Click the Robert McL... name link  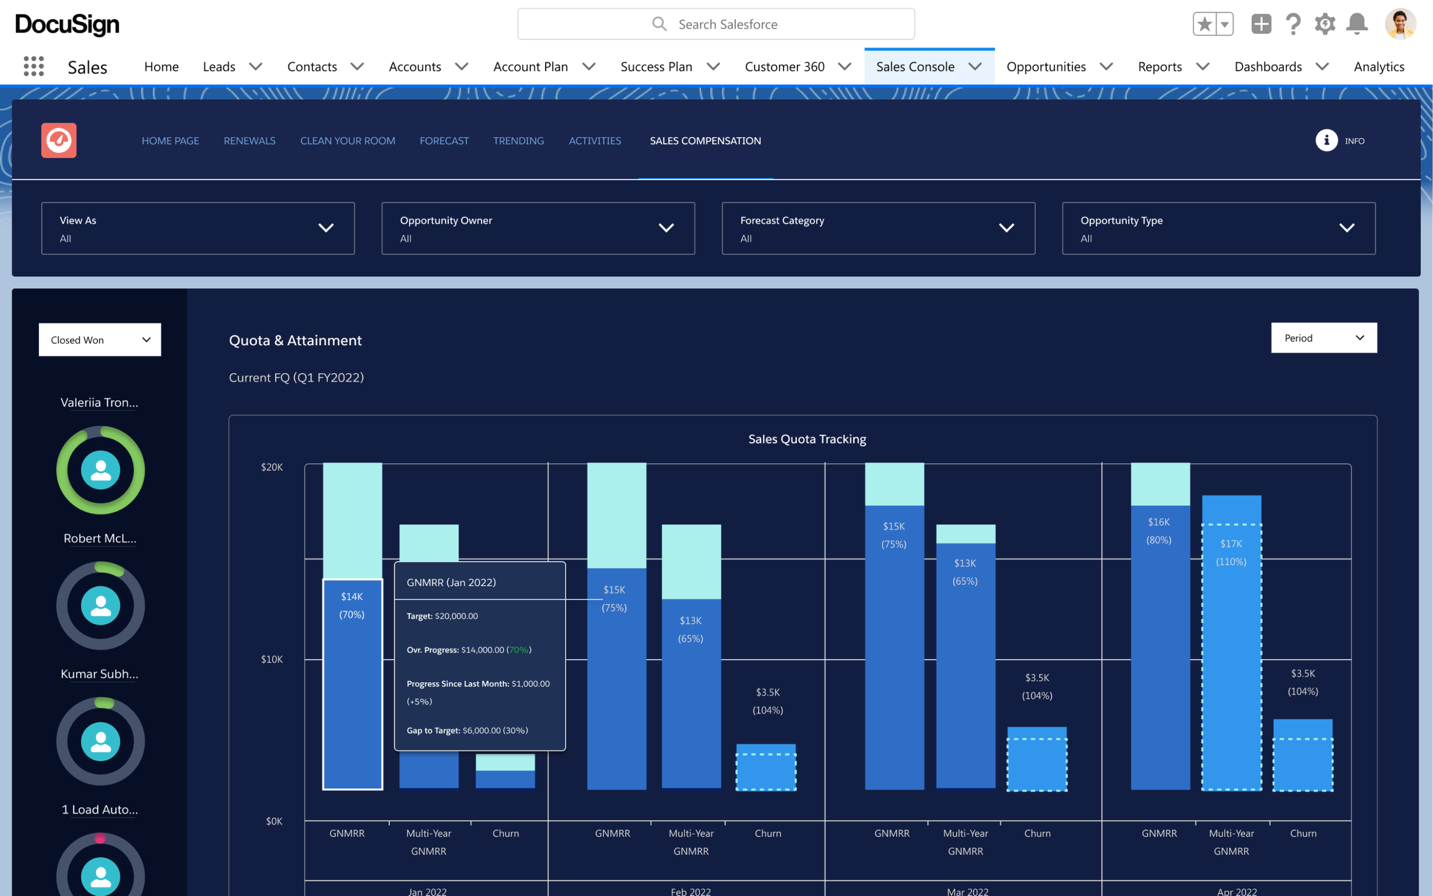pyautogui.click(x=100, y=538)
